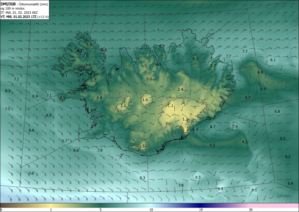Click the map value 7.5

[x=7, y=109]
